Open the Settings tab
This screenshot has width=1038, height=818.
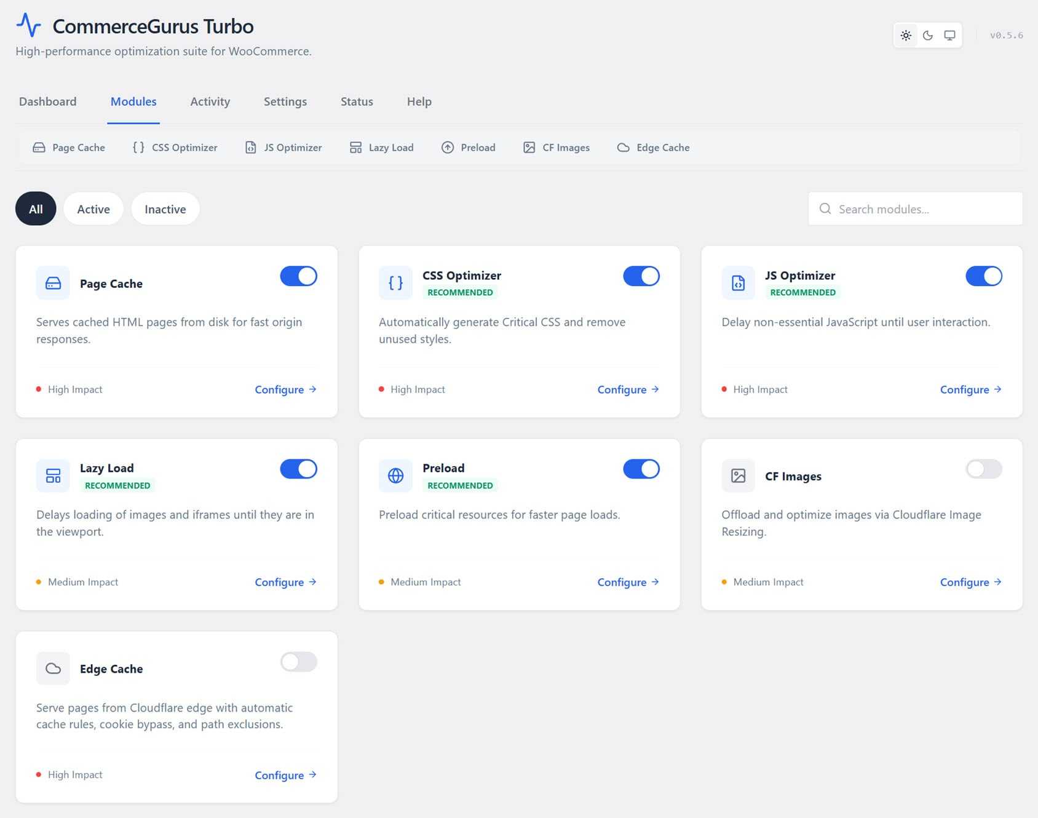tap(285, 101)
